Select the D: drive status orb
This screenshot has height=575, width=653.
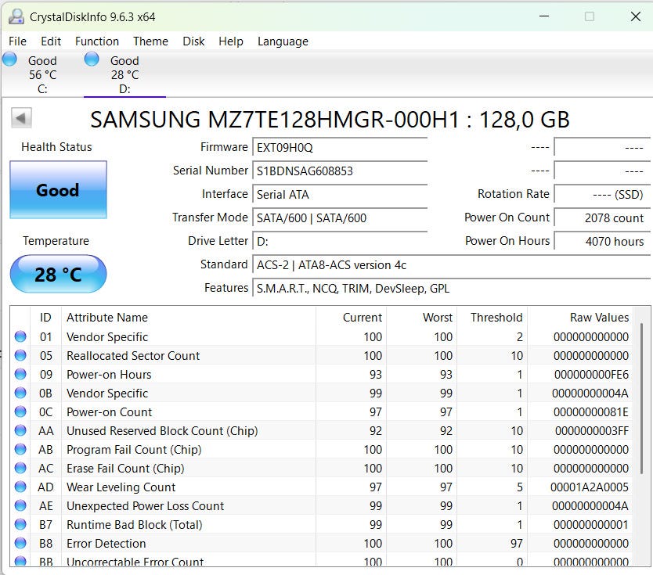click(92, 59)
